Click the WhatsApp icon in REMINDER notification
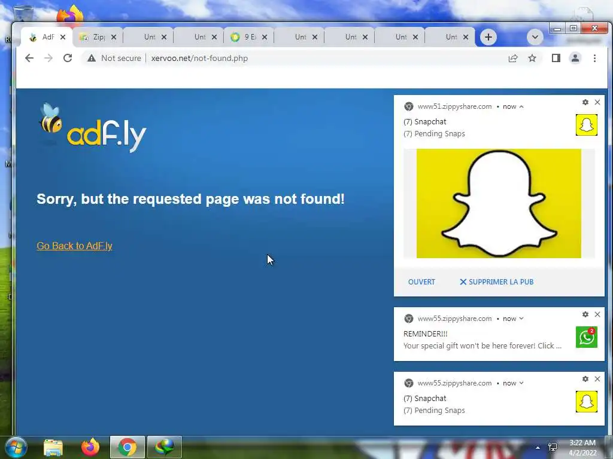Image resolution: width=613 pixels, height=459 pixels. point(587,337)
